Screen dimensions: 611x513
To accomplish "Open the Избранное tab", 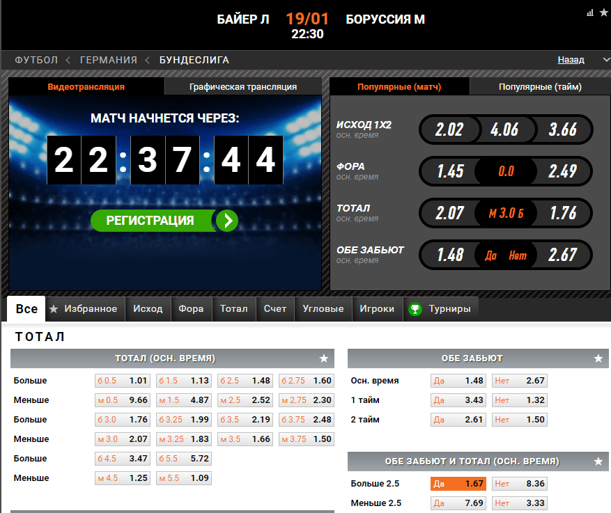I will pyautogui.click(x=86, y=309).
